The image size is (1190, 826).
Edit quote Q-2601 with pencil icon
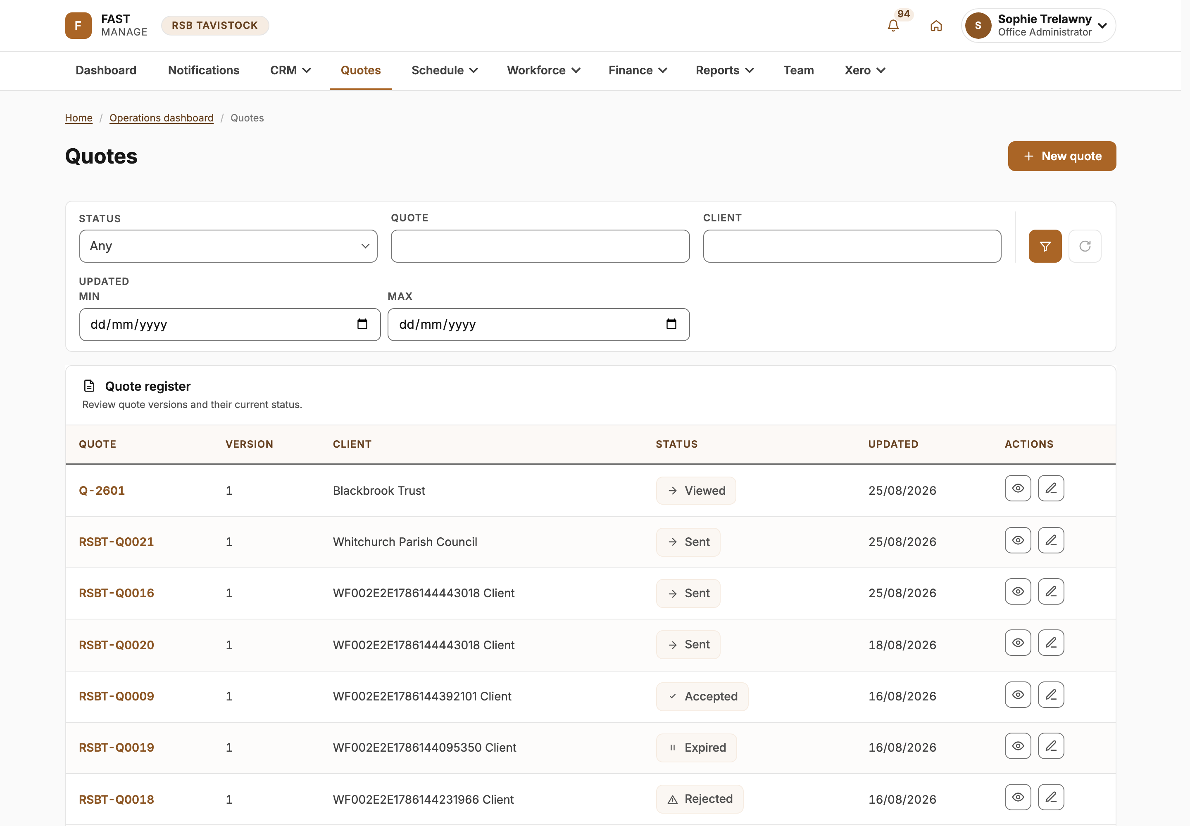click(x=1051, y=489)
